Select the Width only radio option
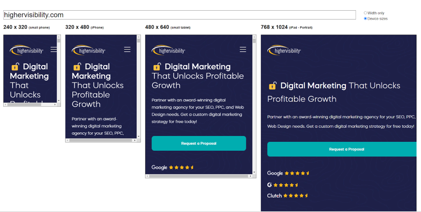Image resolution: width=421 pixels, height=212 pixels. click(365, 13)
